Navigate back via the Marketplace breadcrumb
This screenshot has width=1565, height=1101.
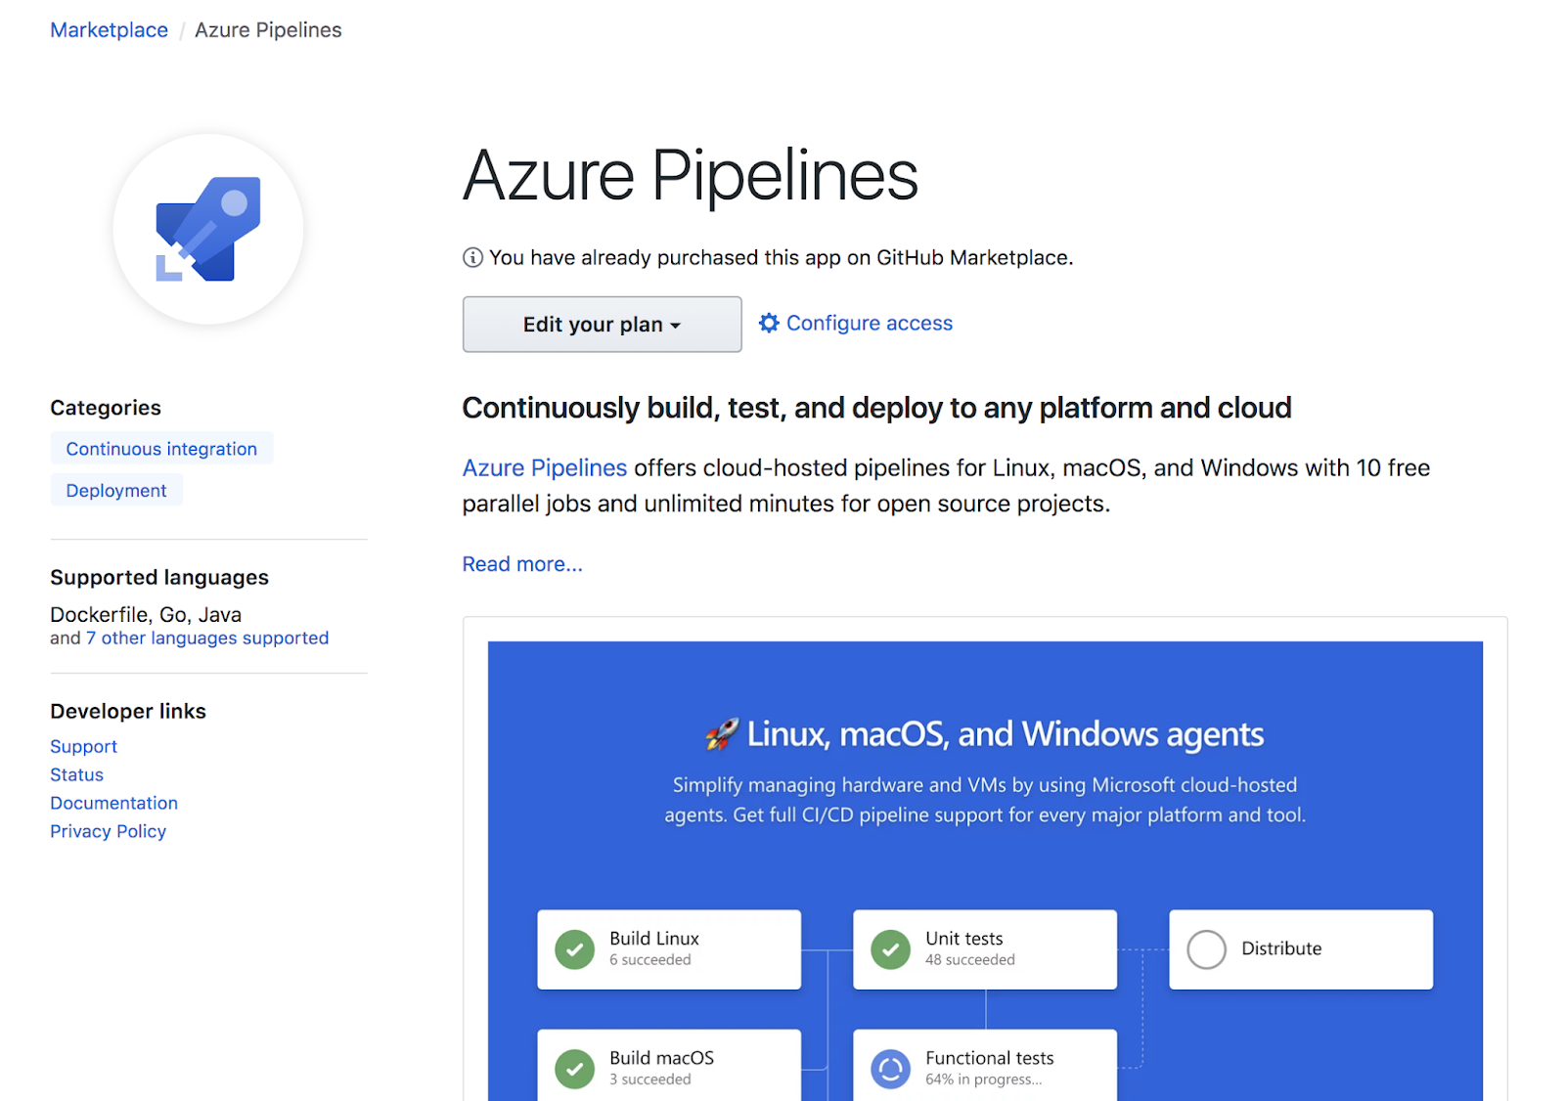[109, 29]
